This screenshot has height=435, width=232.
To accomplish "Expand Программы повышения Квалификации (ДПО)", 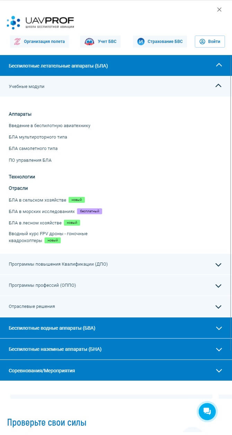I will 116,264.
